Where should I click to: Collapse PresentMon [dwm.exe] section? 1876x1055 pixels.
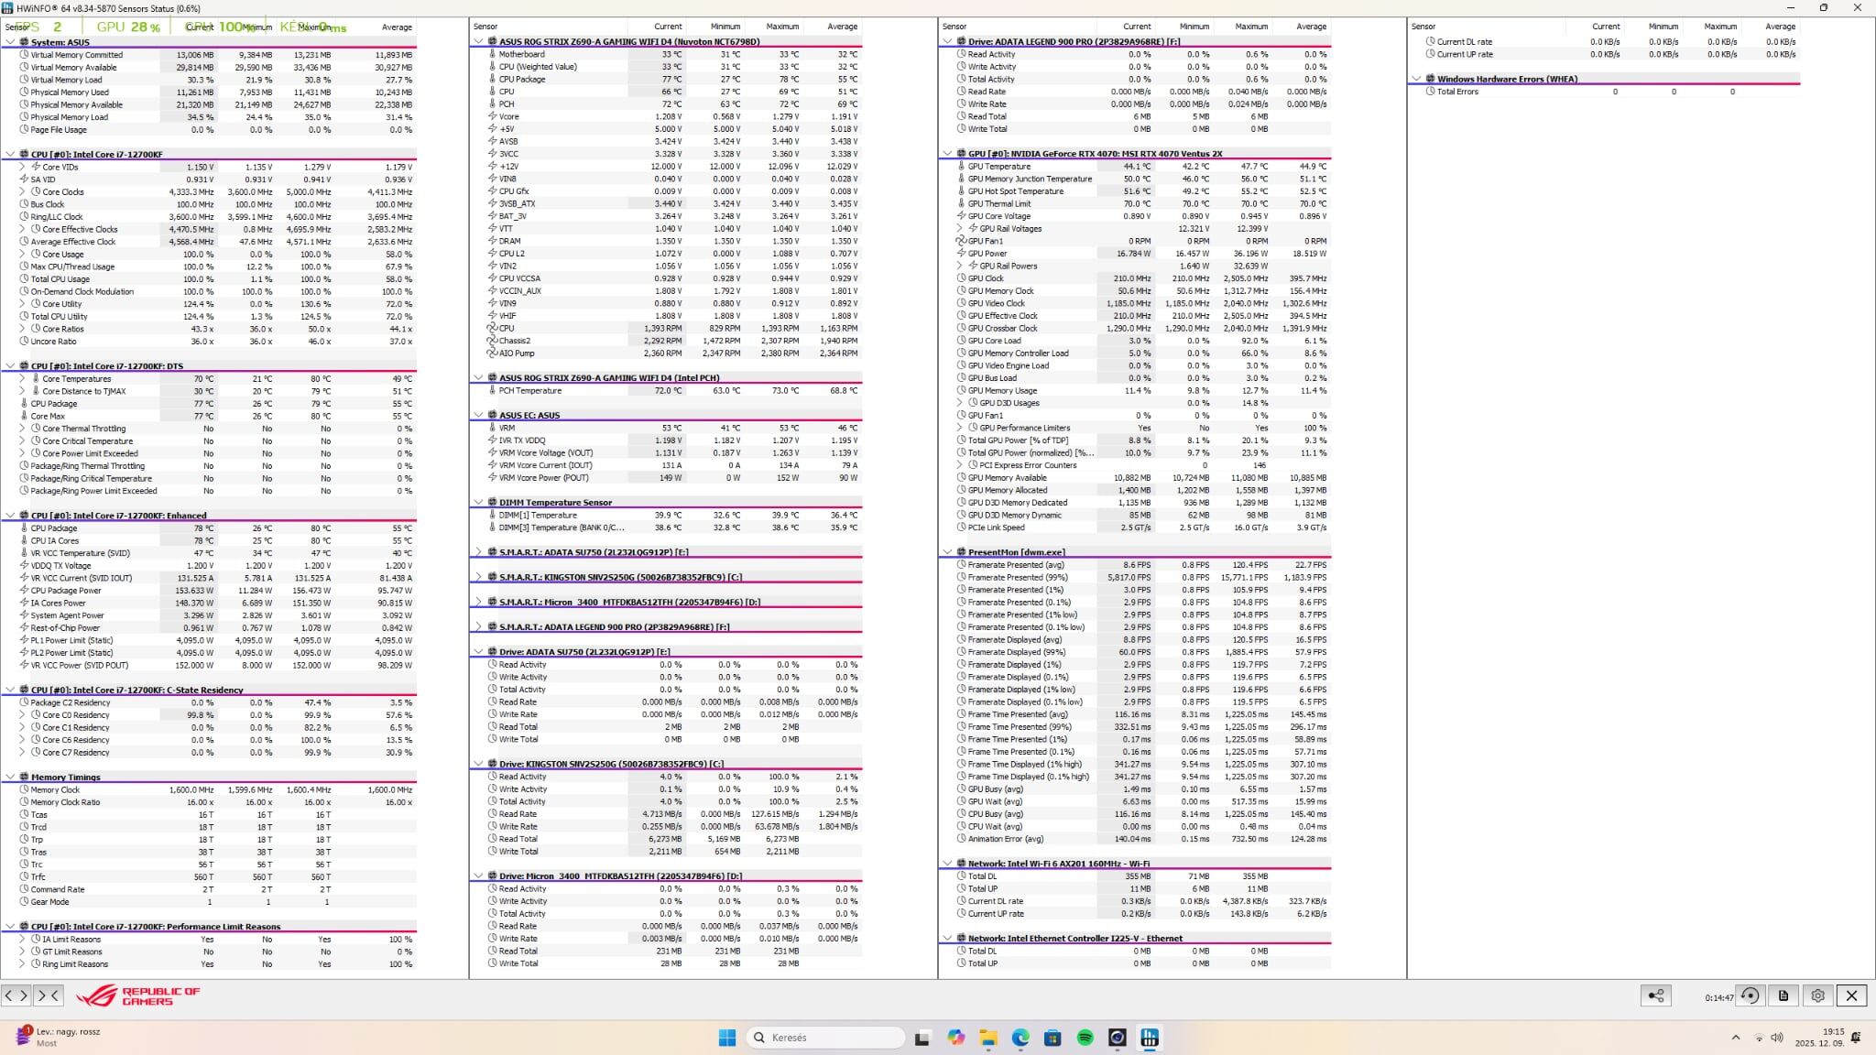pyautogui.click(x=947, y=552)
